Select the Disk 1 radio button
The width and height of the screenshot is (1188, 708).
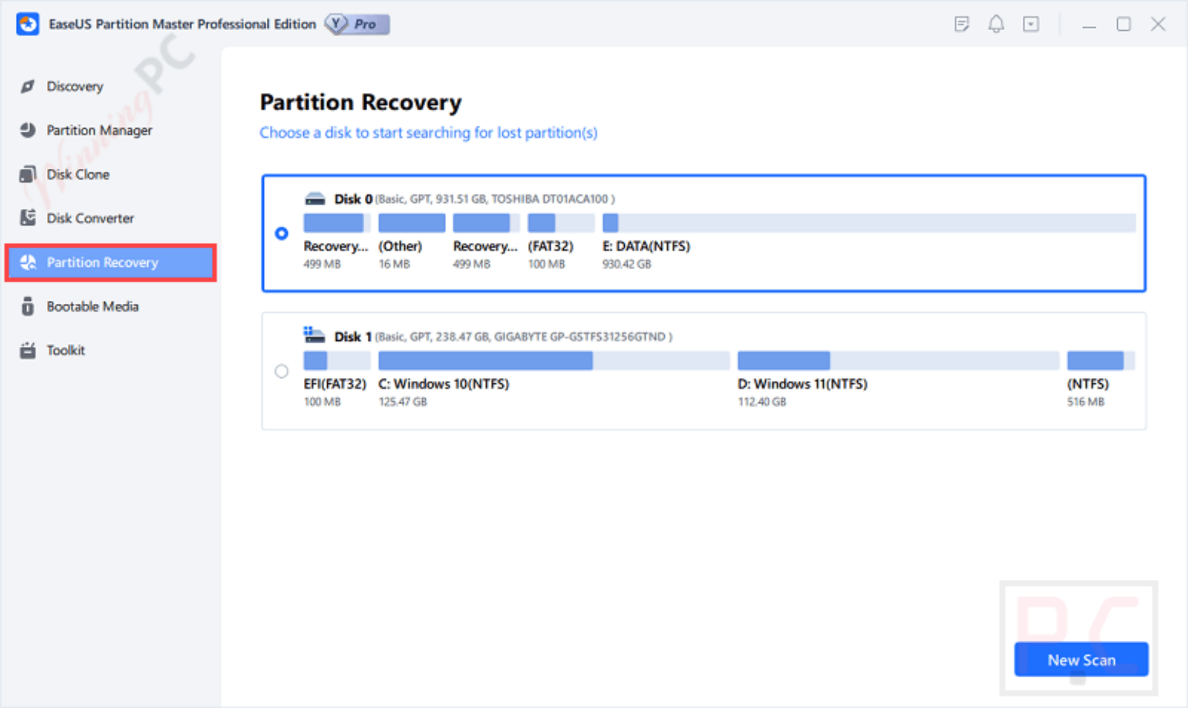click(282, 371)
